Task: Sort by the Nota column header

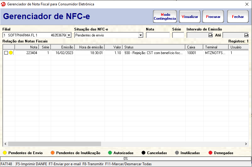Action: [27, 47]
